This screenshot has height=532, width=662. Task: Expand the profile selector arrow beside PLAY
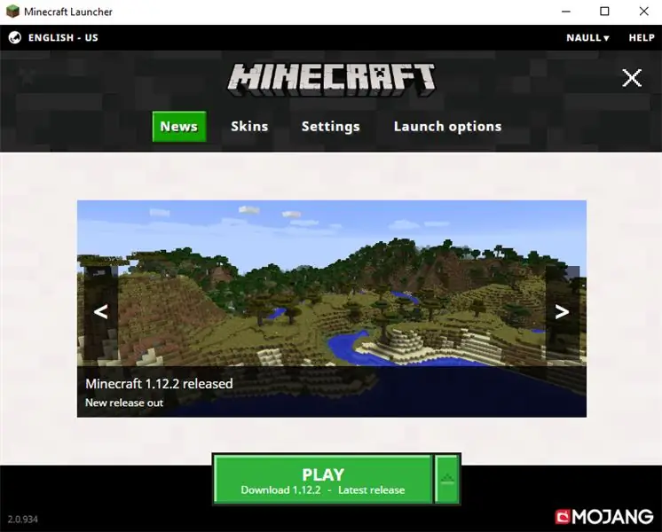[447, 480]
